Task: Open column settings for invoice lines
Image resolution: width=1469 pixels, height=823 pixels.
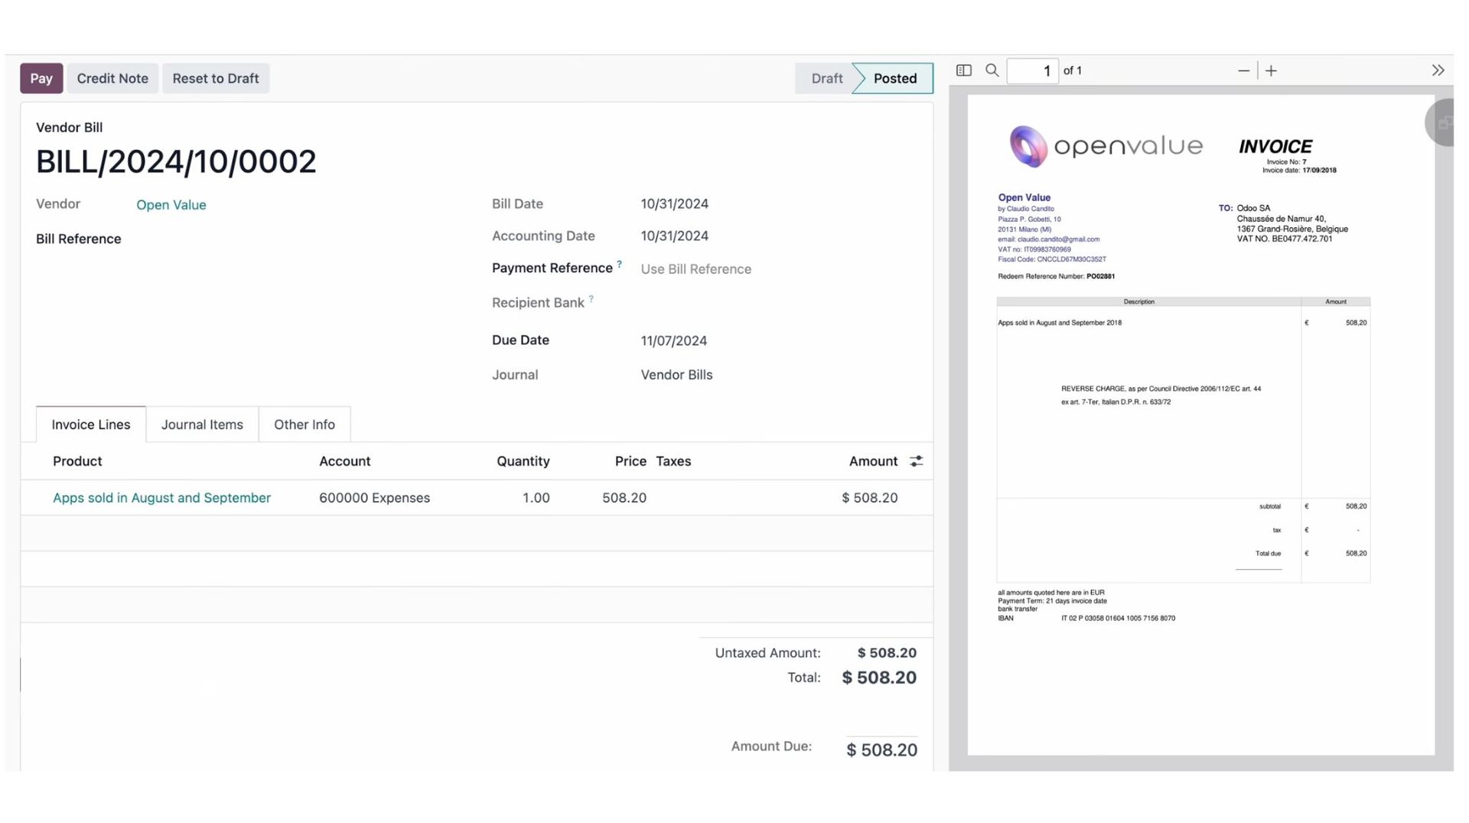Action: (x=916, y=461)
